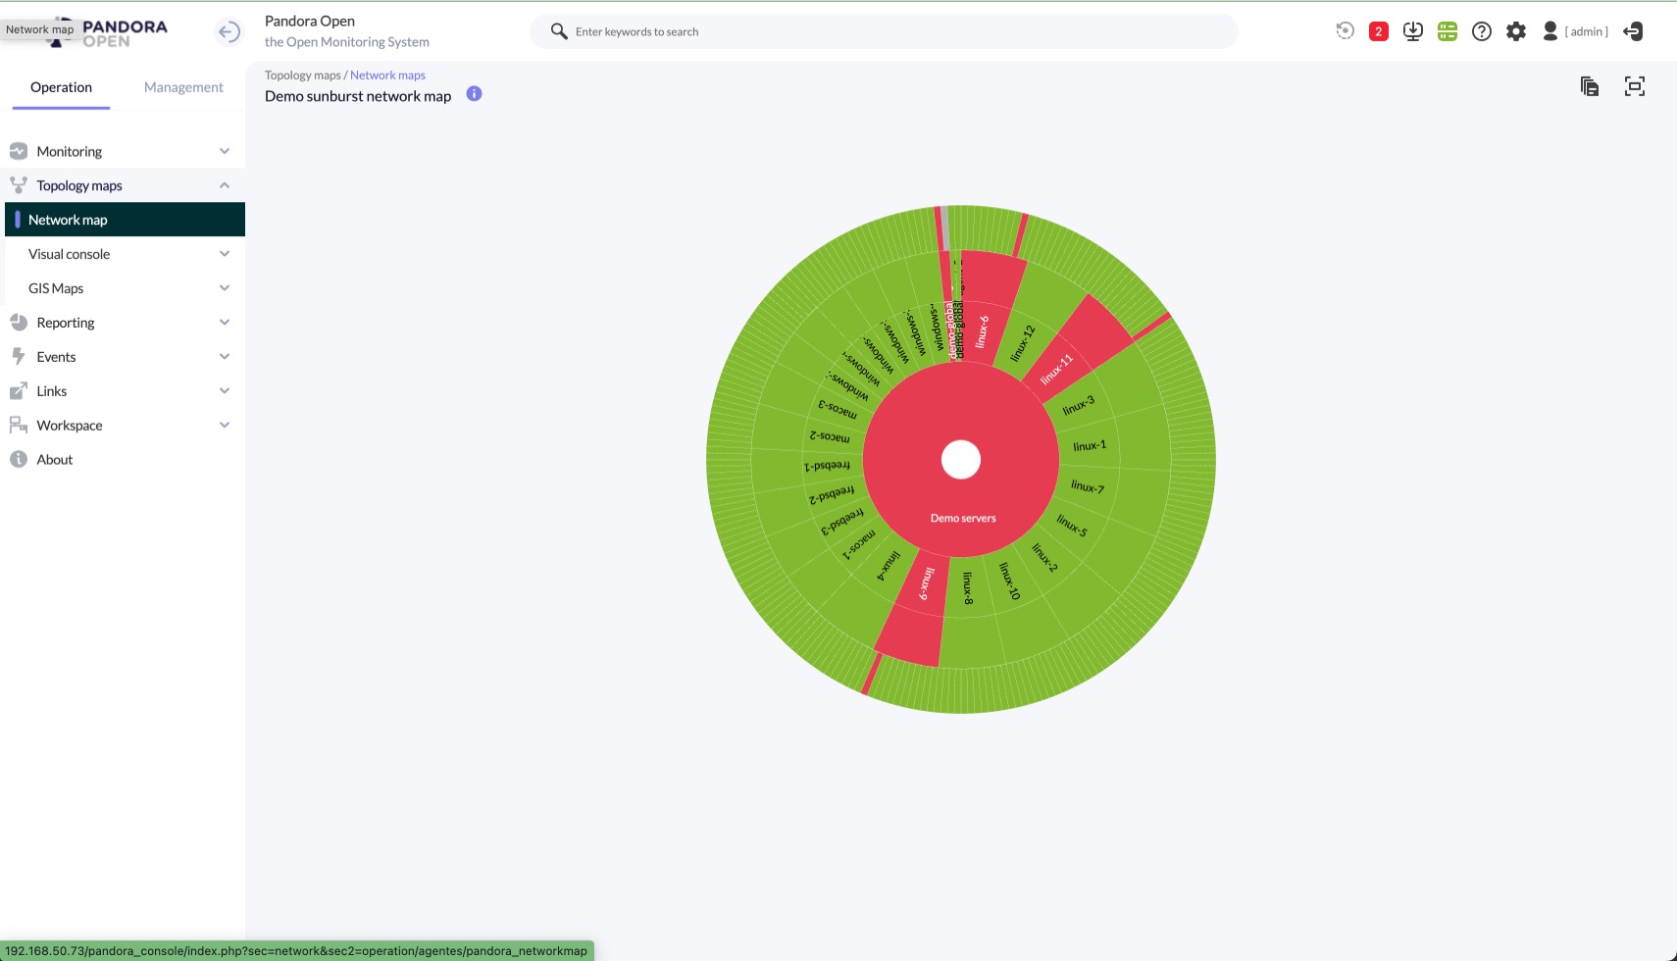
Task: Open the network map list icon
Action: coord(1589,86)
